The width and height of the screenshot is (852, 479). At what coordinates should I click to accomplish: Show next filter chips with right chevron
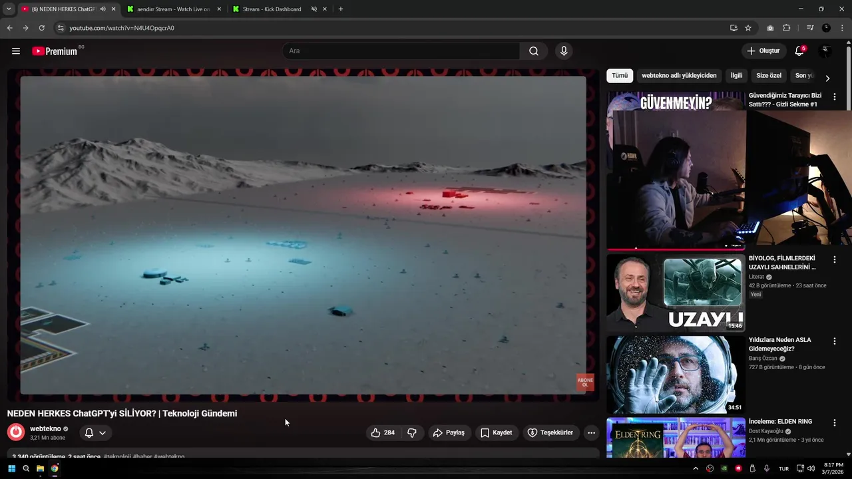827,78
